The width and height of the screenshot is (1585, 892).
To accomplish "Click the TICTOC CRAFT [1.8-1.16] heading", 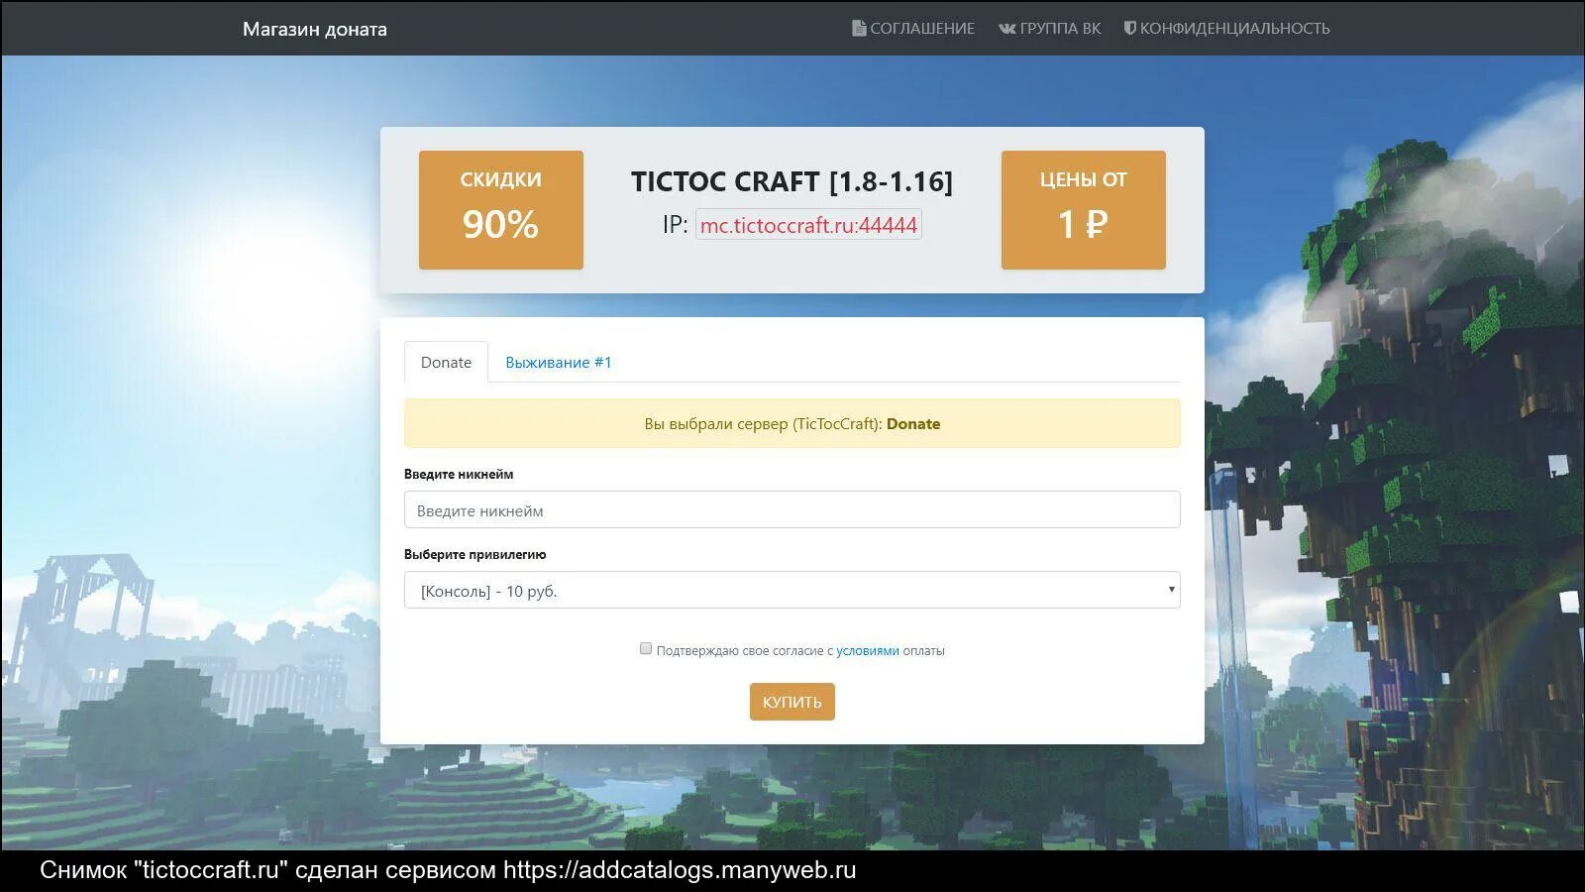I will click(x=792, y=181).
